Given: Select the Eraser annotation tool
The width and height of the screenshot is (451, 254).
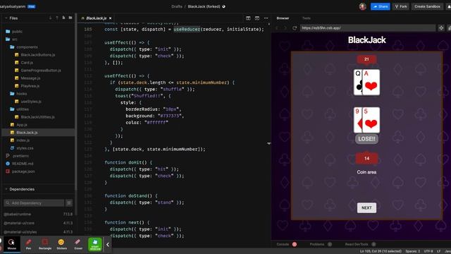Looking at the screenshot, I should (x=78, y=244).
